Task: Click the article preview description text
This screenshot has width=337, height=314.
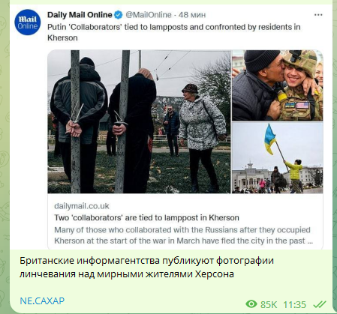Action: click(x=183, y=235)
